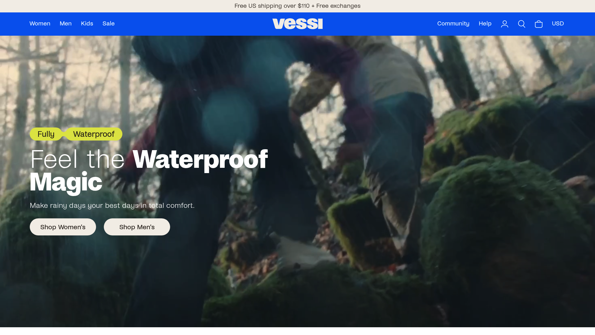The height and width of the screenshot is (335, 595).
Task: Open search with the magnifier icon
Action: pyautogui.click(x=522, y=24)
